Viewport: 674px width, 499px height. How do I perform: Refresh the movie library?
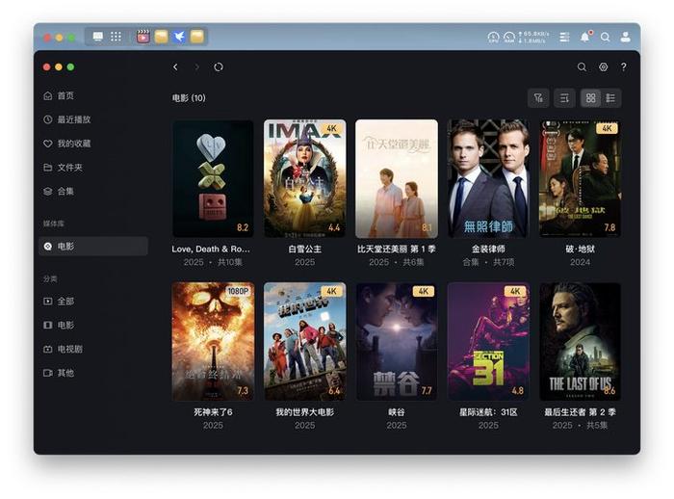point(219,67)
